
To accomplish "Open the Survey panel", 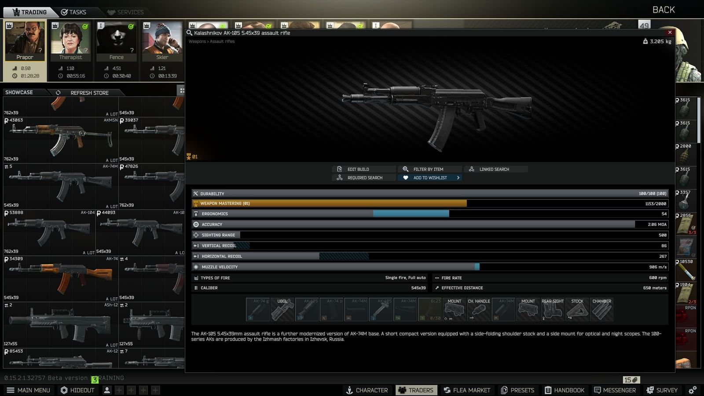I will click(x=663, y=390).
